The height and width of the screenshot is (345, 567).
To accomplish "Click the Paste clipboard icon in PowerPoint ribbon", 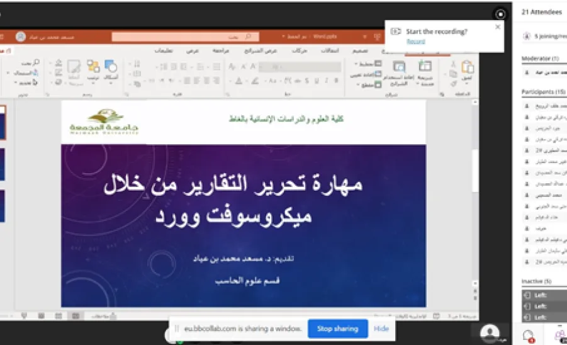I will tap(468, 67).
